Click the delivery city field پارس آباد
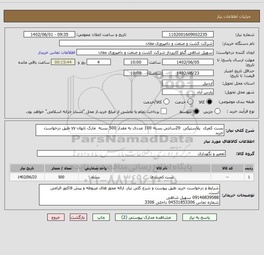Viewport: 264px width, 255px height. point(188,92)
